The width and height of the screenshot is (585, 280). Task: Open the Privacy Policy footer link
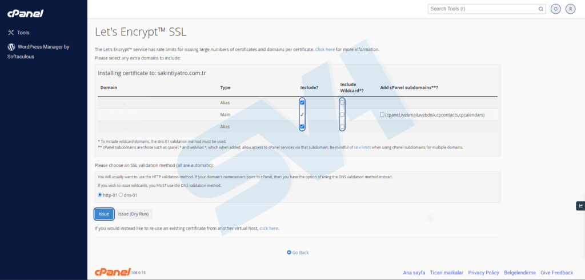pyautogui.click(x=483, y=273)
